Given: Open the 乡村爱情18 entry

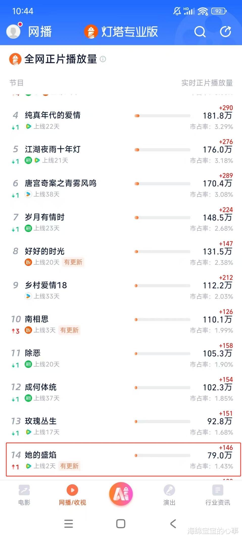Looking at the screenshot, I should coord(46,285).
